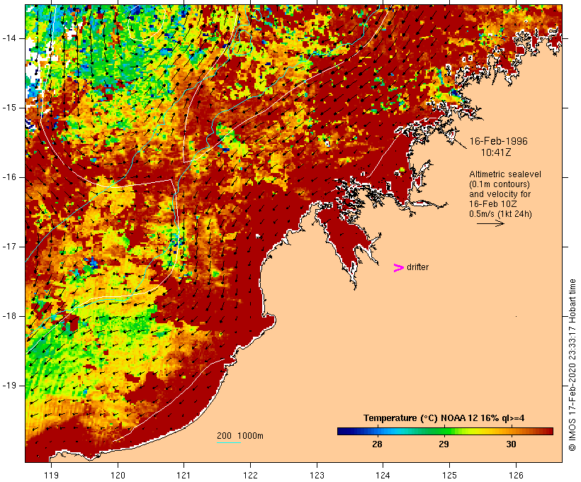Click the IMOS copyright timestamp text
Screen dimensions: 581x482
(x=572, y=365)
